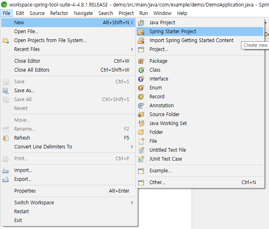
Task: Click the Java Project icon in submenu
Action: pyautogui.click(x=141, y=23)
